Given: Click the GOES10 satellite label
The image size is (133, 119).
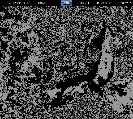Looking at the screenshot, I should point(85,3).
